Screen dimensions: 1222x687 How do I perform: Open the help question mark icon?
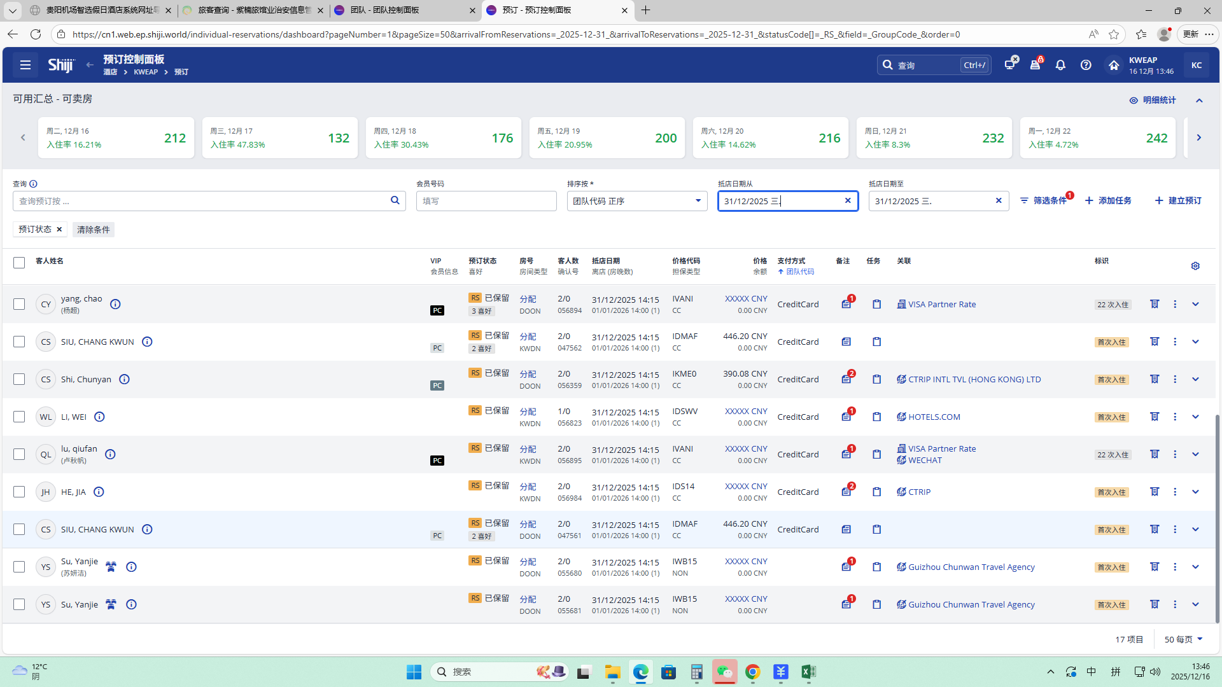pos(1086,65)
